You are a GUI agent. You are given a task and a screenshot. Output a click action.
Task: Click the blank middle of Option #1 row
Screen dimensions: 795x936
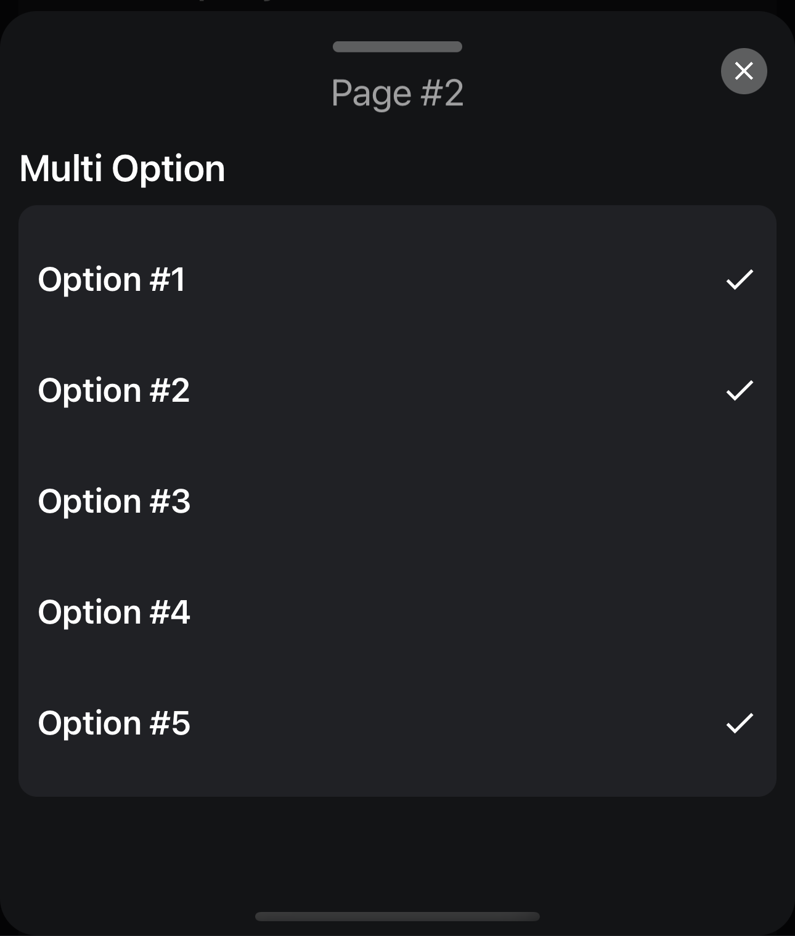point(431,279)
